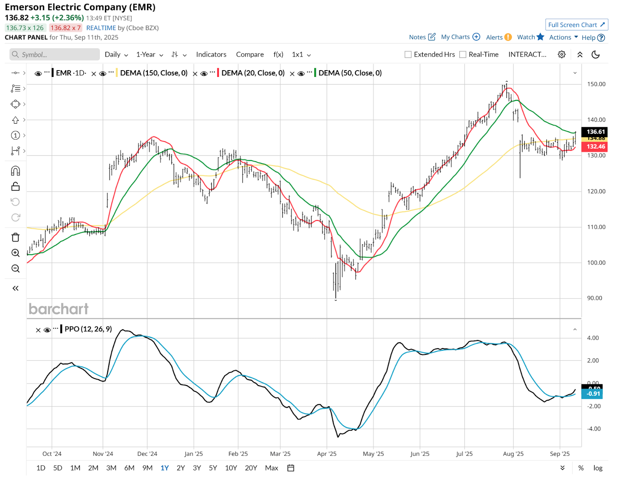Image resolution: width=639 pixels, height=482 pixels.
Task: Remove the EMR 1D series
Action: (x=93, y=73)
